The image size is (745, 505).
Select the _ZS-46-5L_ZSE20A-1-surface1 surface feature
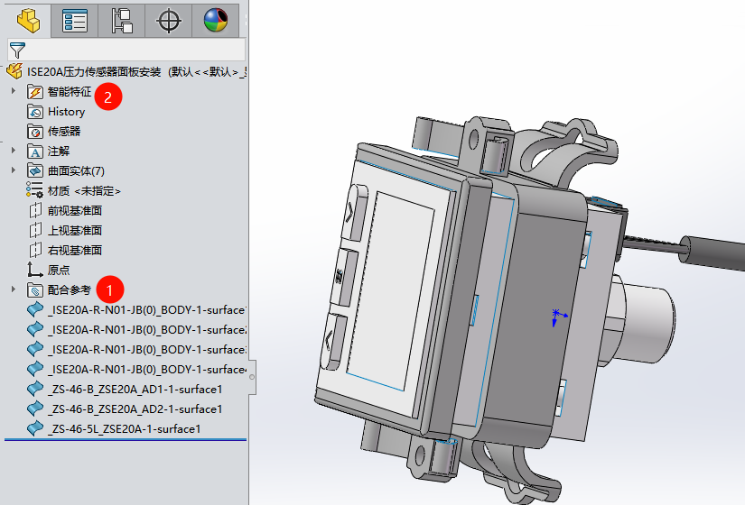click(x=125, y=428)
